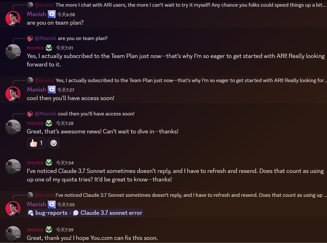Click Manish's avatar beside the bug-reports link
The image size is (327, 243).
pyautogui.click(x=13, y=209)
